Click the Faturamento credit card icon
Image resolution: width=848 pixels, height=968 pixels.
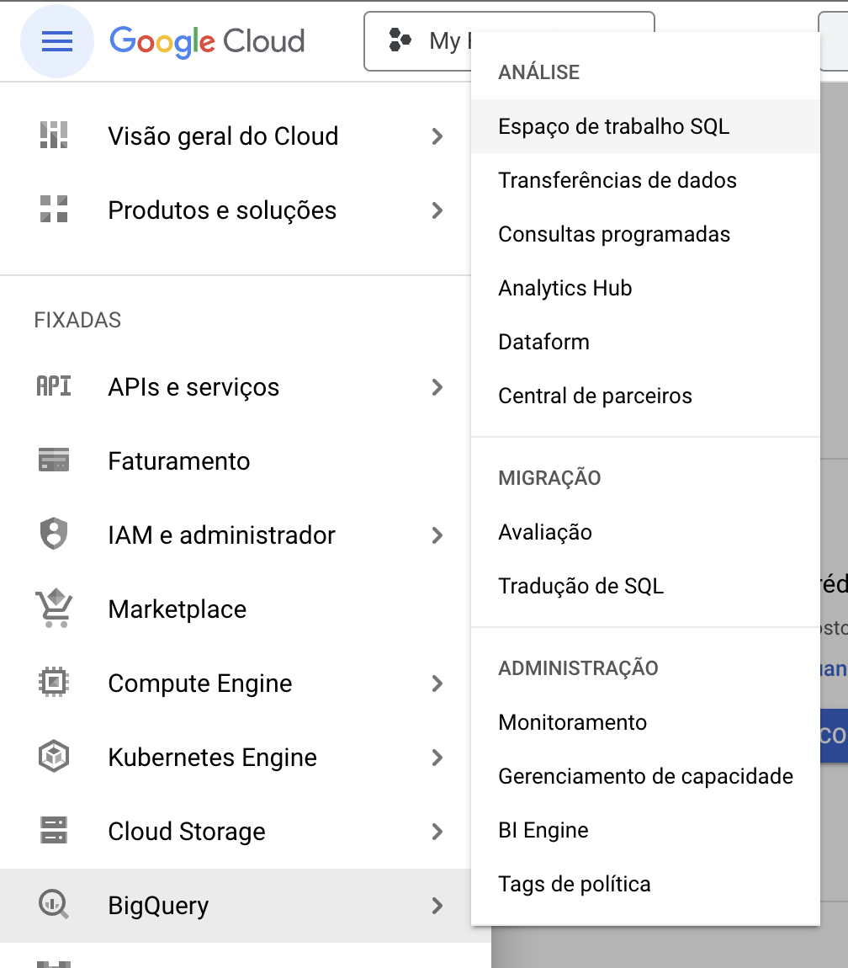[54, 460]
